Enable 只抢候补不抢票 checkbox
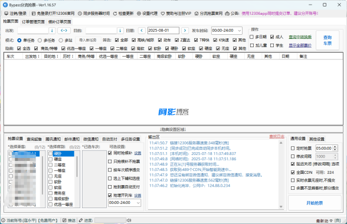Image resolution: width=347 pixels, height=224 pixels. 110,162
